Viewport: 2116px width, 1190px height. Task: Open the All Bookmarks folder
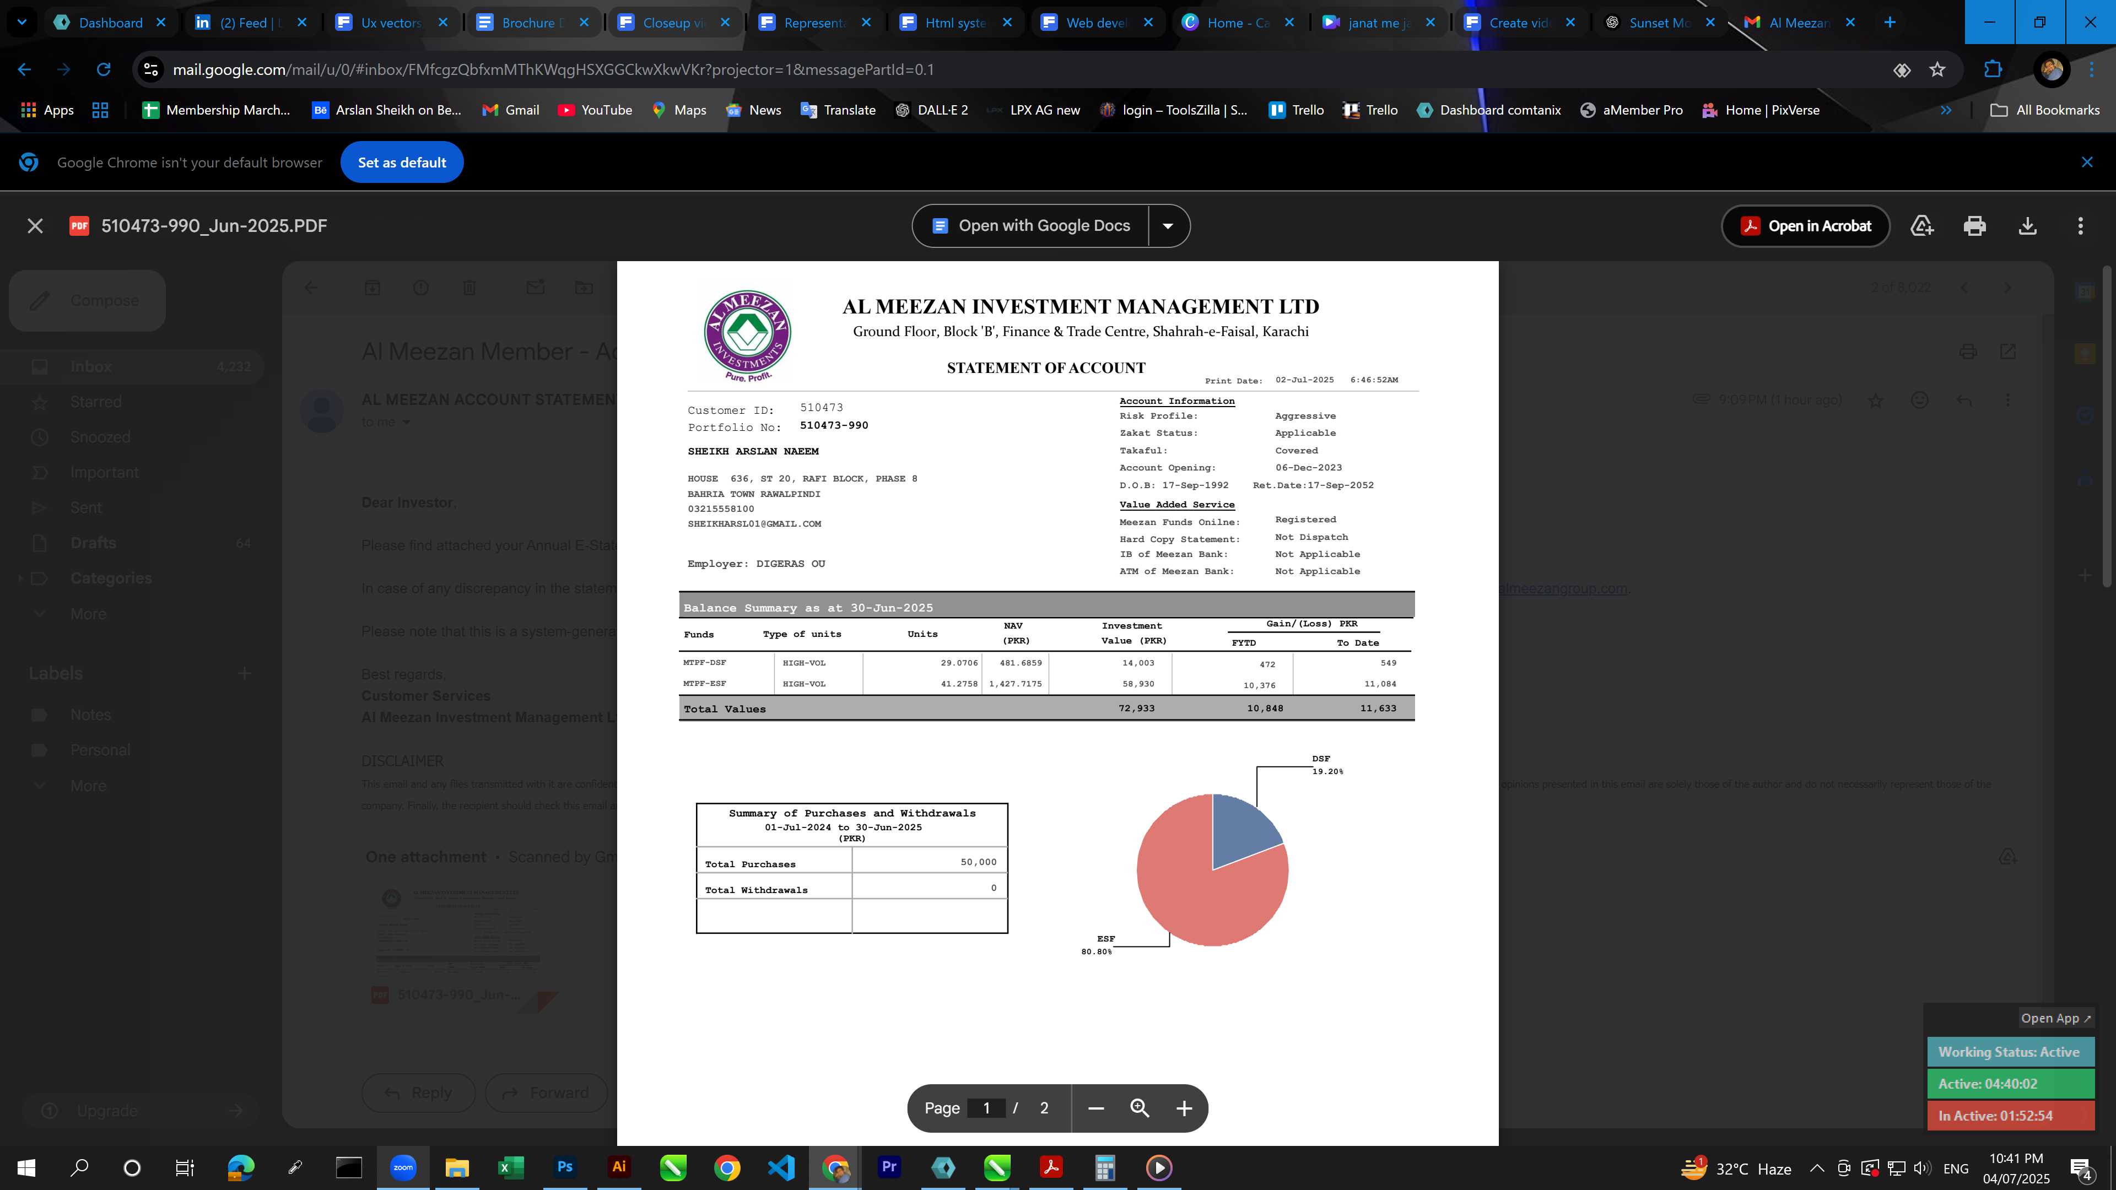point(2044,110)
